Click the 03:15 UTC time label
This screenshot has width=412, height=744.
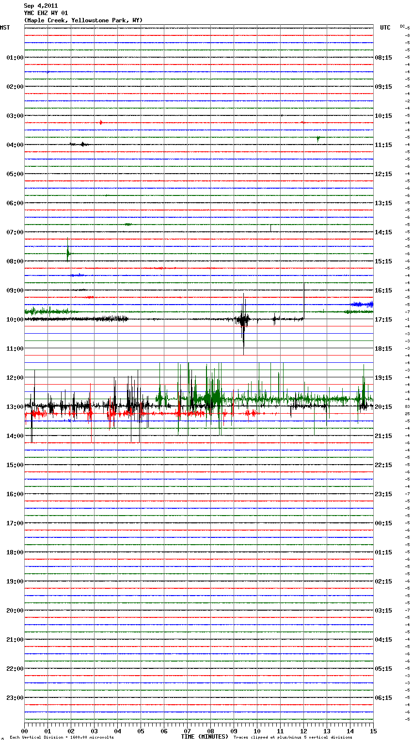[383, 611]
